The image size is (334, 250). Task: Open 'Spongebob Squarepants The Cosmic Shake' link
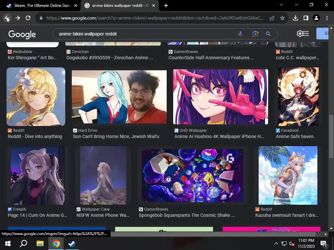tap(187, 215)
